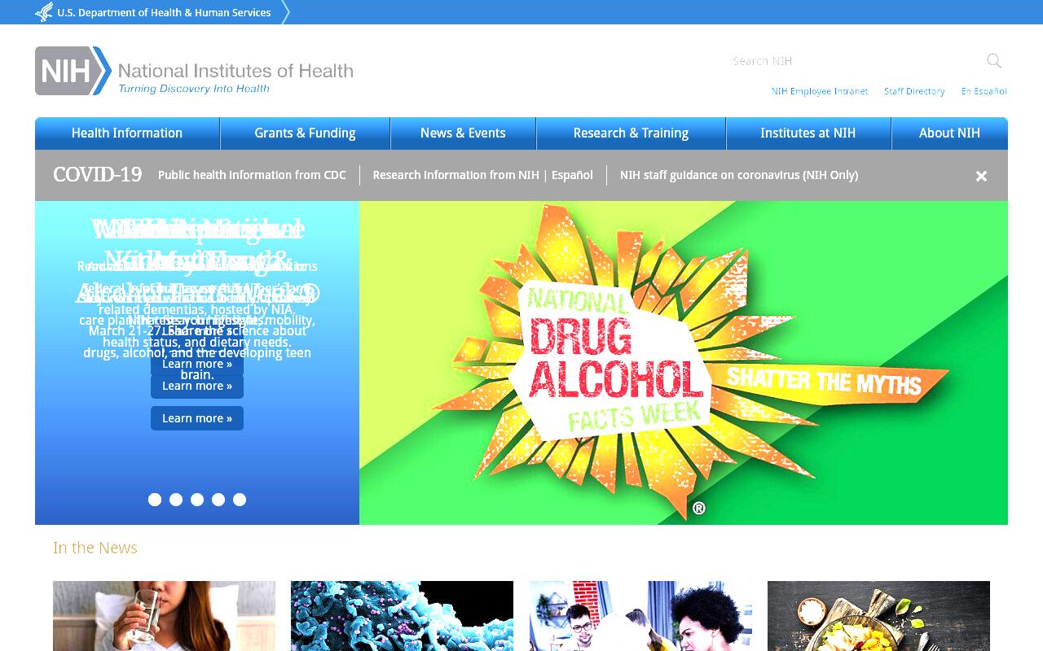1043x651 pixels.
Task: Open Staff Directory link
Action: (x=914, y=91)
